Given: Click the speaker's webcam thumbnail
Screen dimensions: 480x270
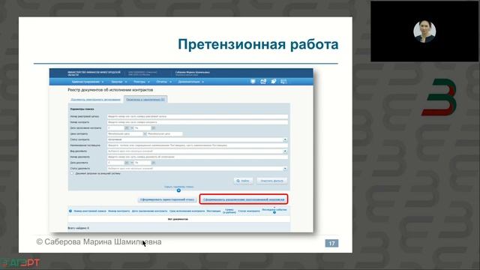Looking at the screenshot, I should pos(424,31).
